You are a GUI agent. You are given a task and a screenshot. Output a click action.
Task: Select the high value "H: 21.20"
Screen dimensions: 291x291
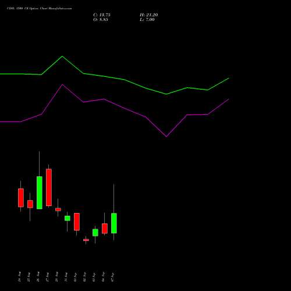click(149, 15)
